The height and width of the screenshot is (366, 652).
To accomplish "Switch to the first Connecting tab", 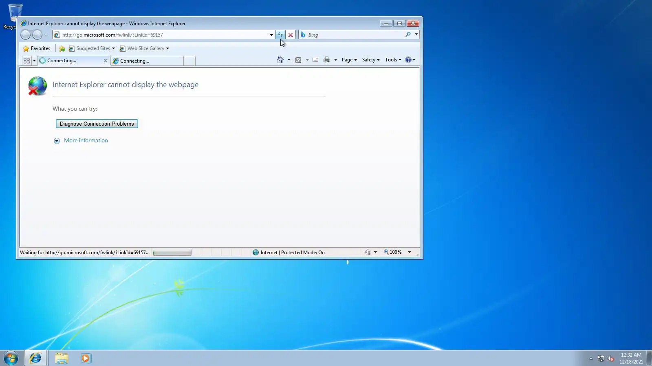I will (x=70, y=61).
